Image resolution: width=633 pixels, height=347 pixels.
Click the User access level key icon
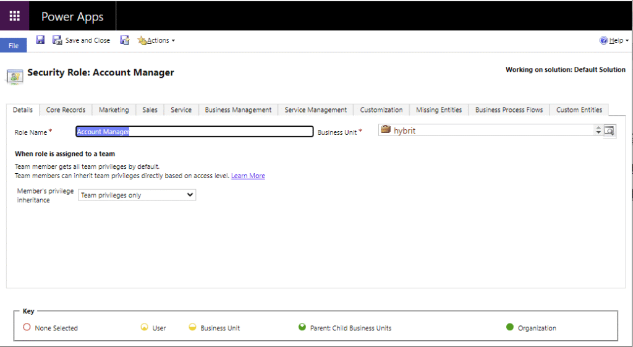(x=144, y=327)
